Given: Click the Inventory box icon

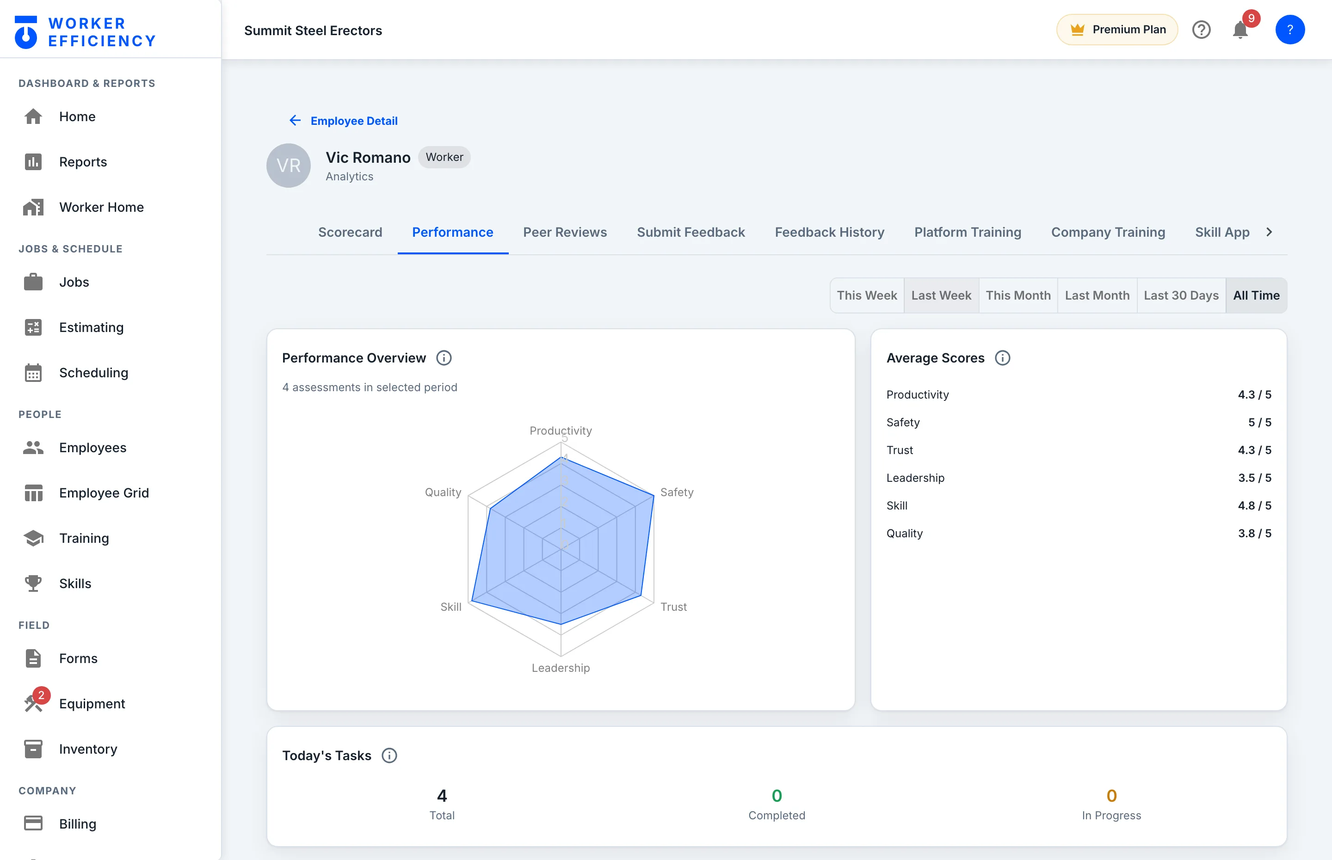Looking at the screenshot, I should 33,748.
